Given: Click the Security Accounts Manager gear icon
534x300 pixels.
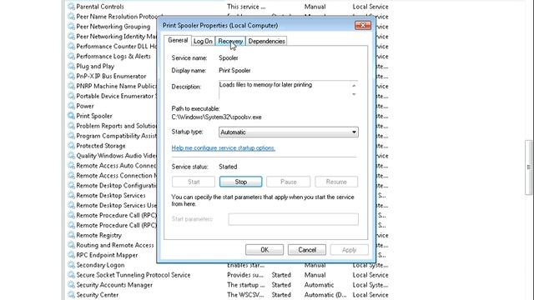Looking at the screenshot, I should point(71,285).
